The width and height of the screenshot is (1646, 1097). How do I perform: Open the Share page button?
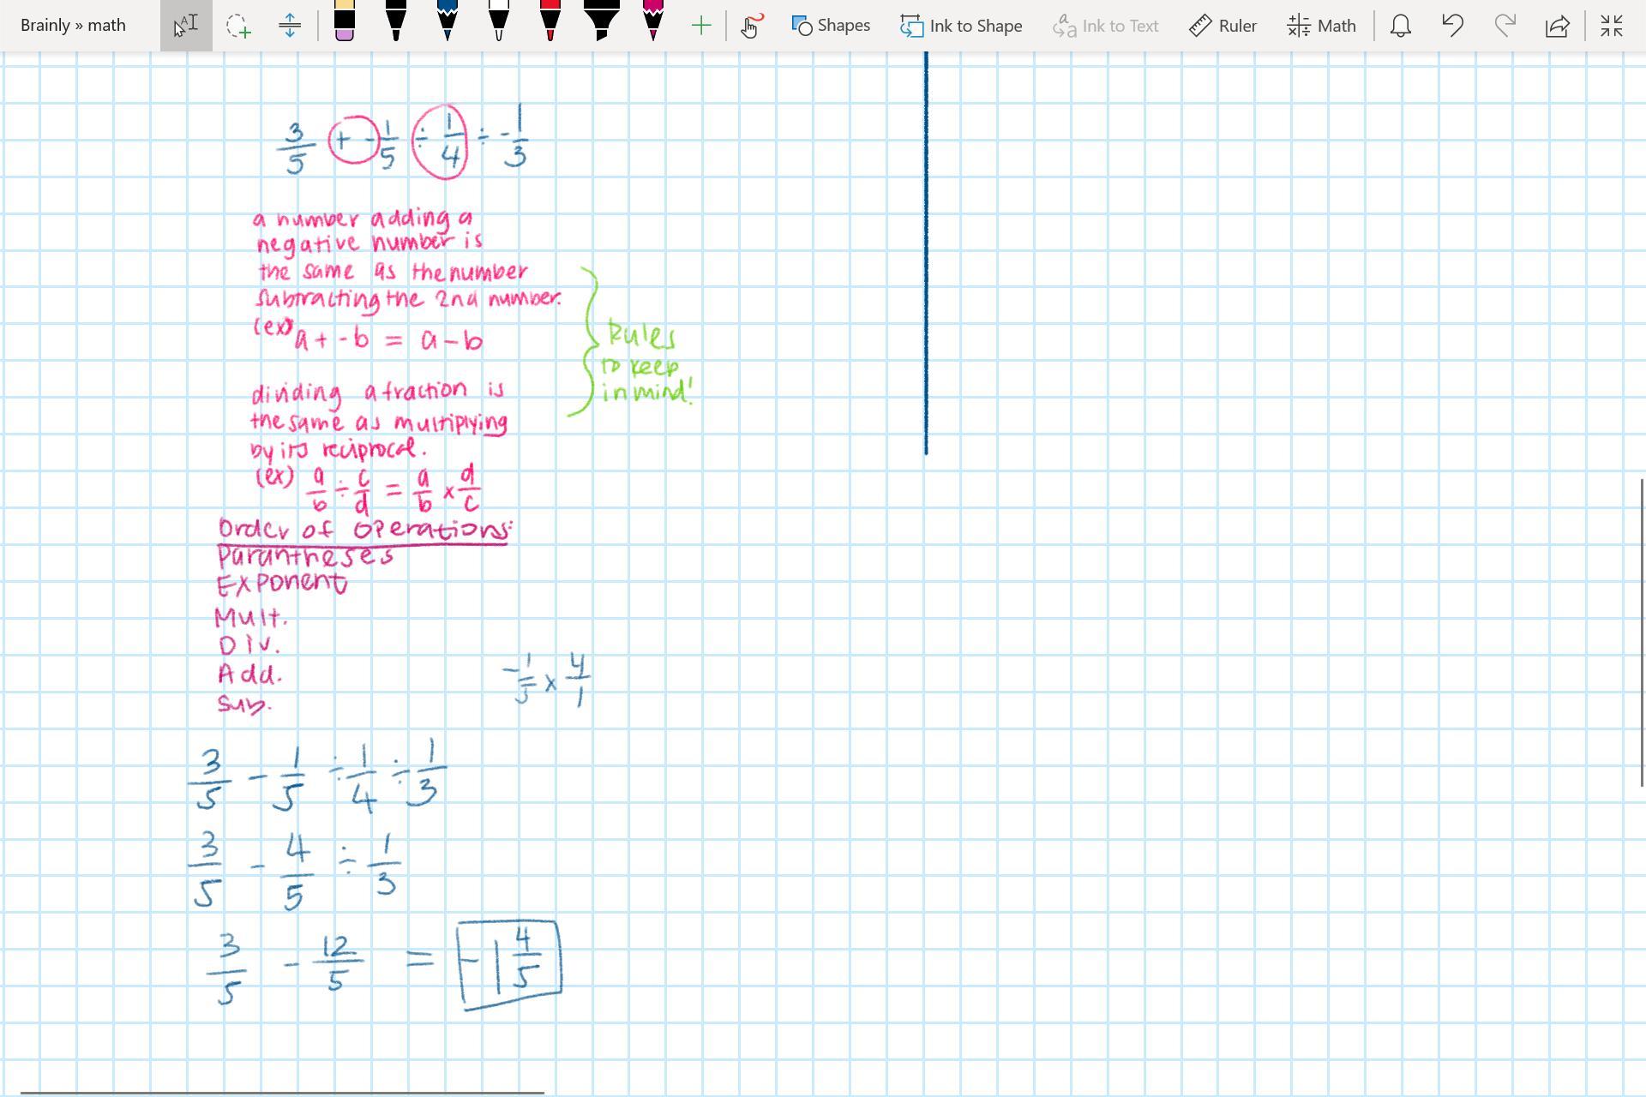1557,26
